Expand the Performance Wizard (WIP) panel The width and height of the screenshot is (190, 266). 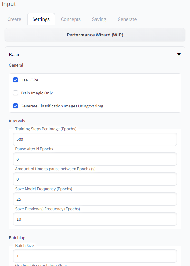point(95,35)
